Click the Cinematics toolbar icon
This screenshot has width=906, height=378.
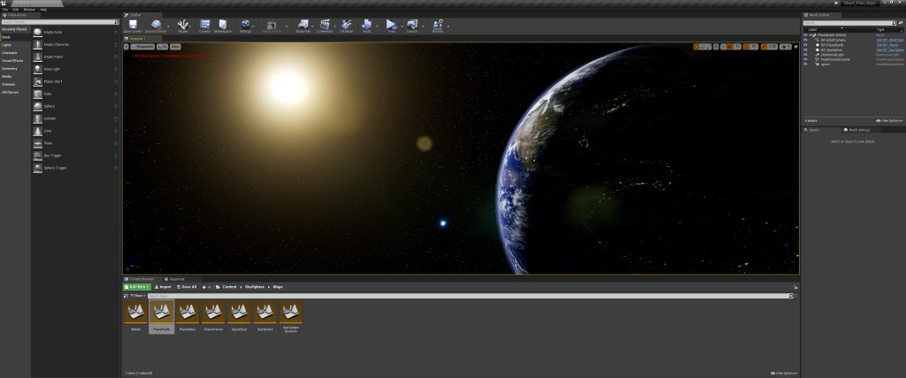(326, 26)
